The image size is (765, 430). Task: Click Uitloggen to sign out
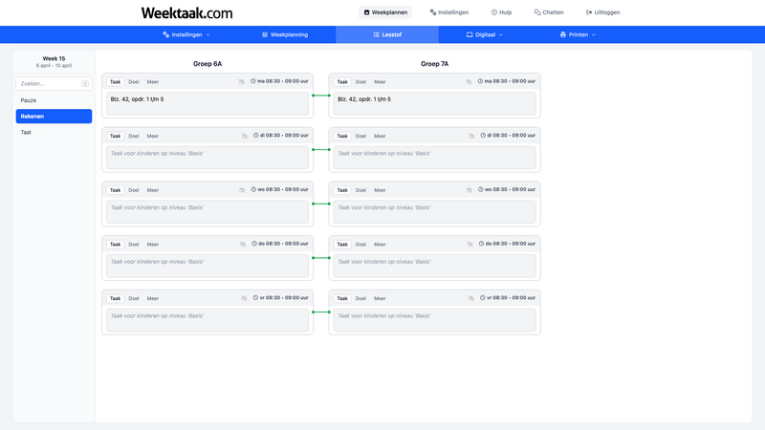[603, 12]
